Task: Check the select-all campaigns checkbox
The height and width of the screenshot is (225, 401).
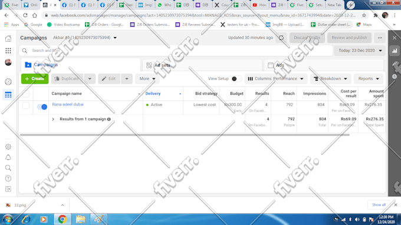Action: point(26,94)
